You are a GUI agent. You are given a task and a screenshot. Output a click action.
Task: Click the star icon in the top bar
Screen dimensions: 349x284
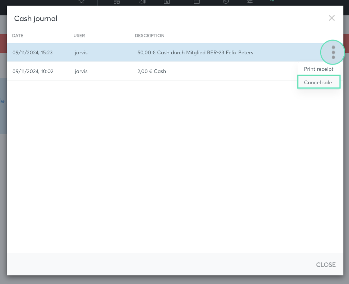click(x=82, y=1)
